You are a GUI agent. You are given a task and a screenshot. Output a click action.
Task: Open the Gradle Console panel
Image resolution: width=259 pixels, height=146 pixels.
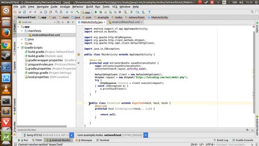point(243,140)
